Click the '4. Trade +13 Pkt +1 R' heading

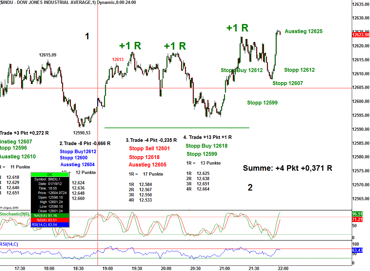point(207,137)
